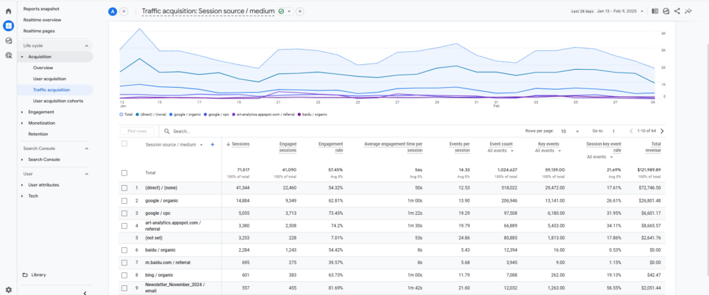Viewport: 709px width, 295px height.
Task: Select User acquisition in the sidebar
Action: (50, 79)
